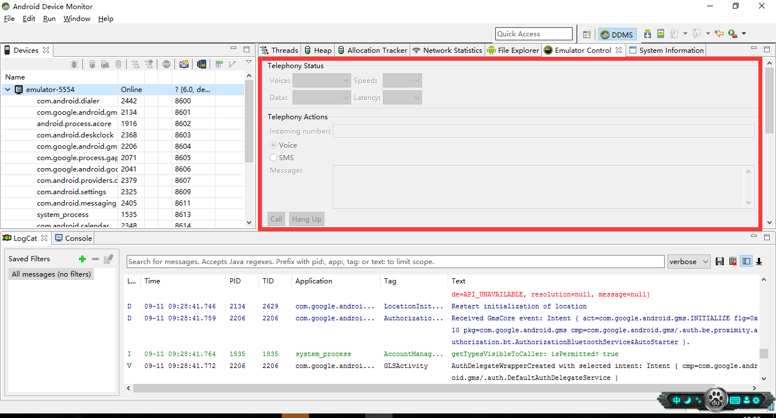Select the system_process row in Devices
This screenshot has width=776, height=418.
pos(123,215)
